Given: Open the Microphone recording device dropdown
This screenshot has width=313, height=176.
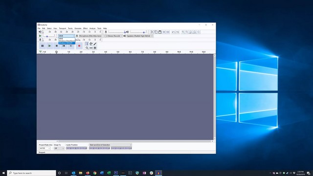Looking at the screenshot, I should (x=92, y=36).
